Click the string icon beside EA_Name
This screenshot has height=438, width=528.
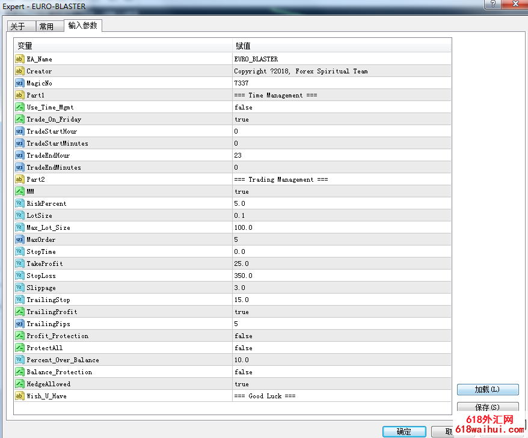[x=19, y=59]
